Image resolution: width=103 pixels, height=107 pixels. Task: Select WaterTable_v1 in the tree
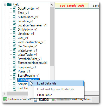pos(27,55)
